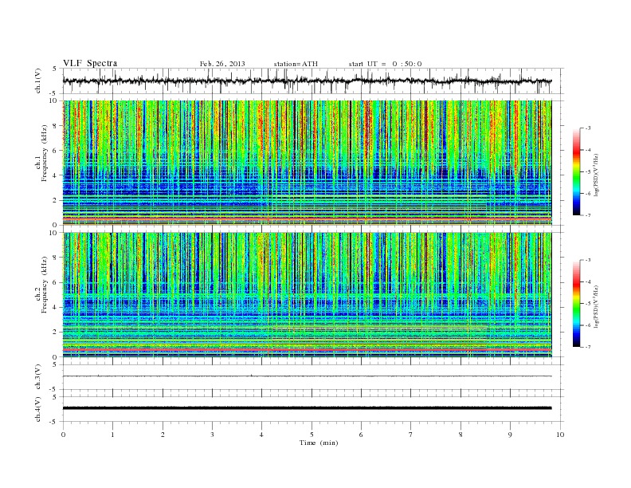
Task: Click the "Time (min)" x-axis label
Action: pyautogui.click(x=319, y=443)
